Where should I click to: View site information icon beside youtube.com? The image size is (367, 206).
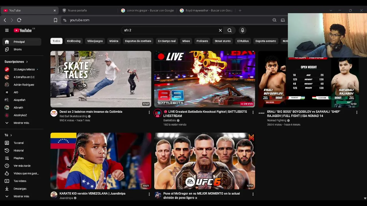point(65,20)
